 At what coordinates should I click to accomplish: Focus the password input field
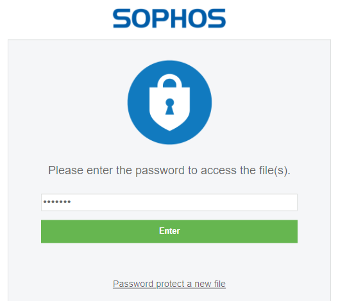tap(169, 202)
